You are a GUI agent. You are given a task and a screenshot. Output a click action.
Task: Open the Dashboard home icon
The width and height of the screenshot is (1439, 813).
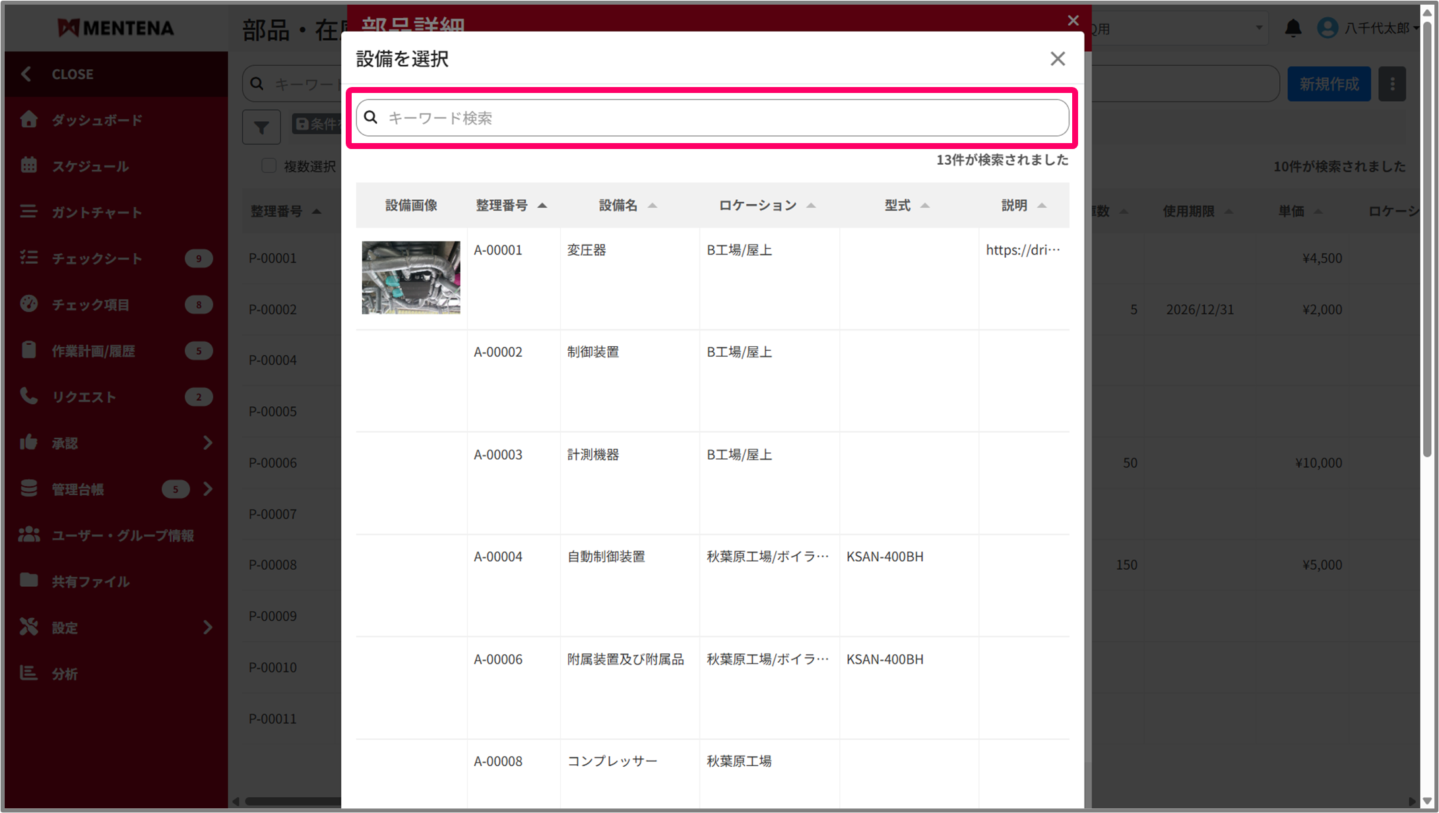(x=29, y=120)
